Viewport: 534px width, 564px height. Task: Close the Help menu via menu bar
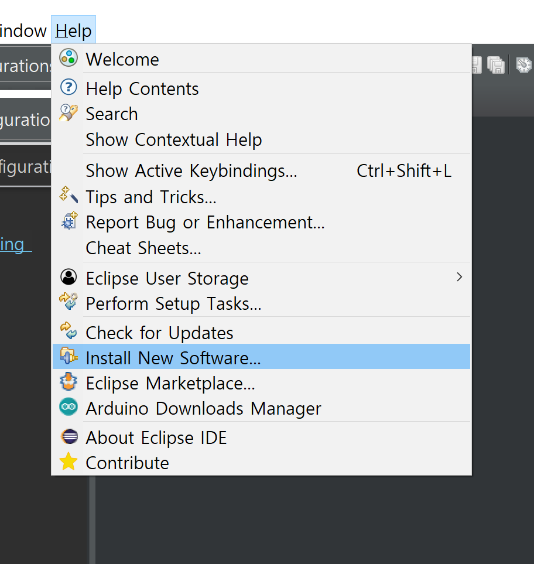[73, 30]
